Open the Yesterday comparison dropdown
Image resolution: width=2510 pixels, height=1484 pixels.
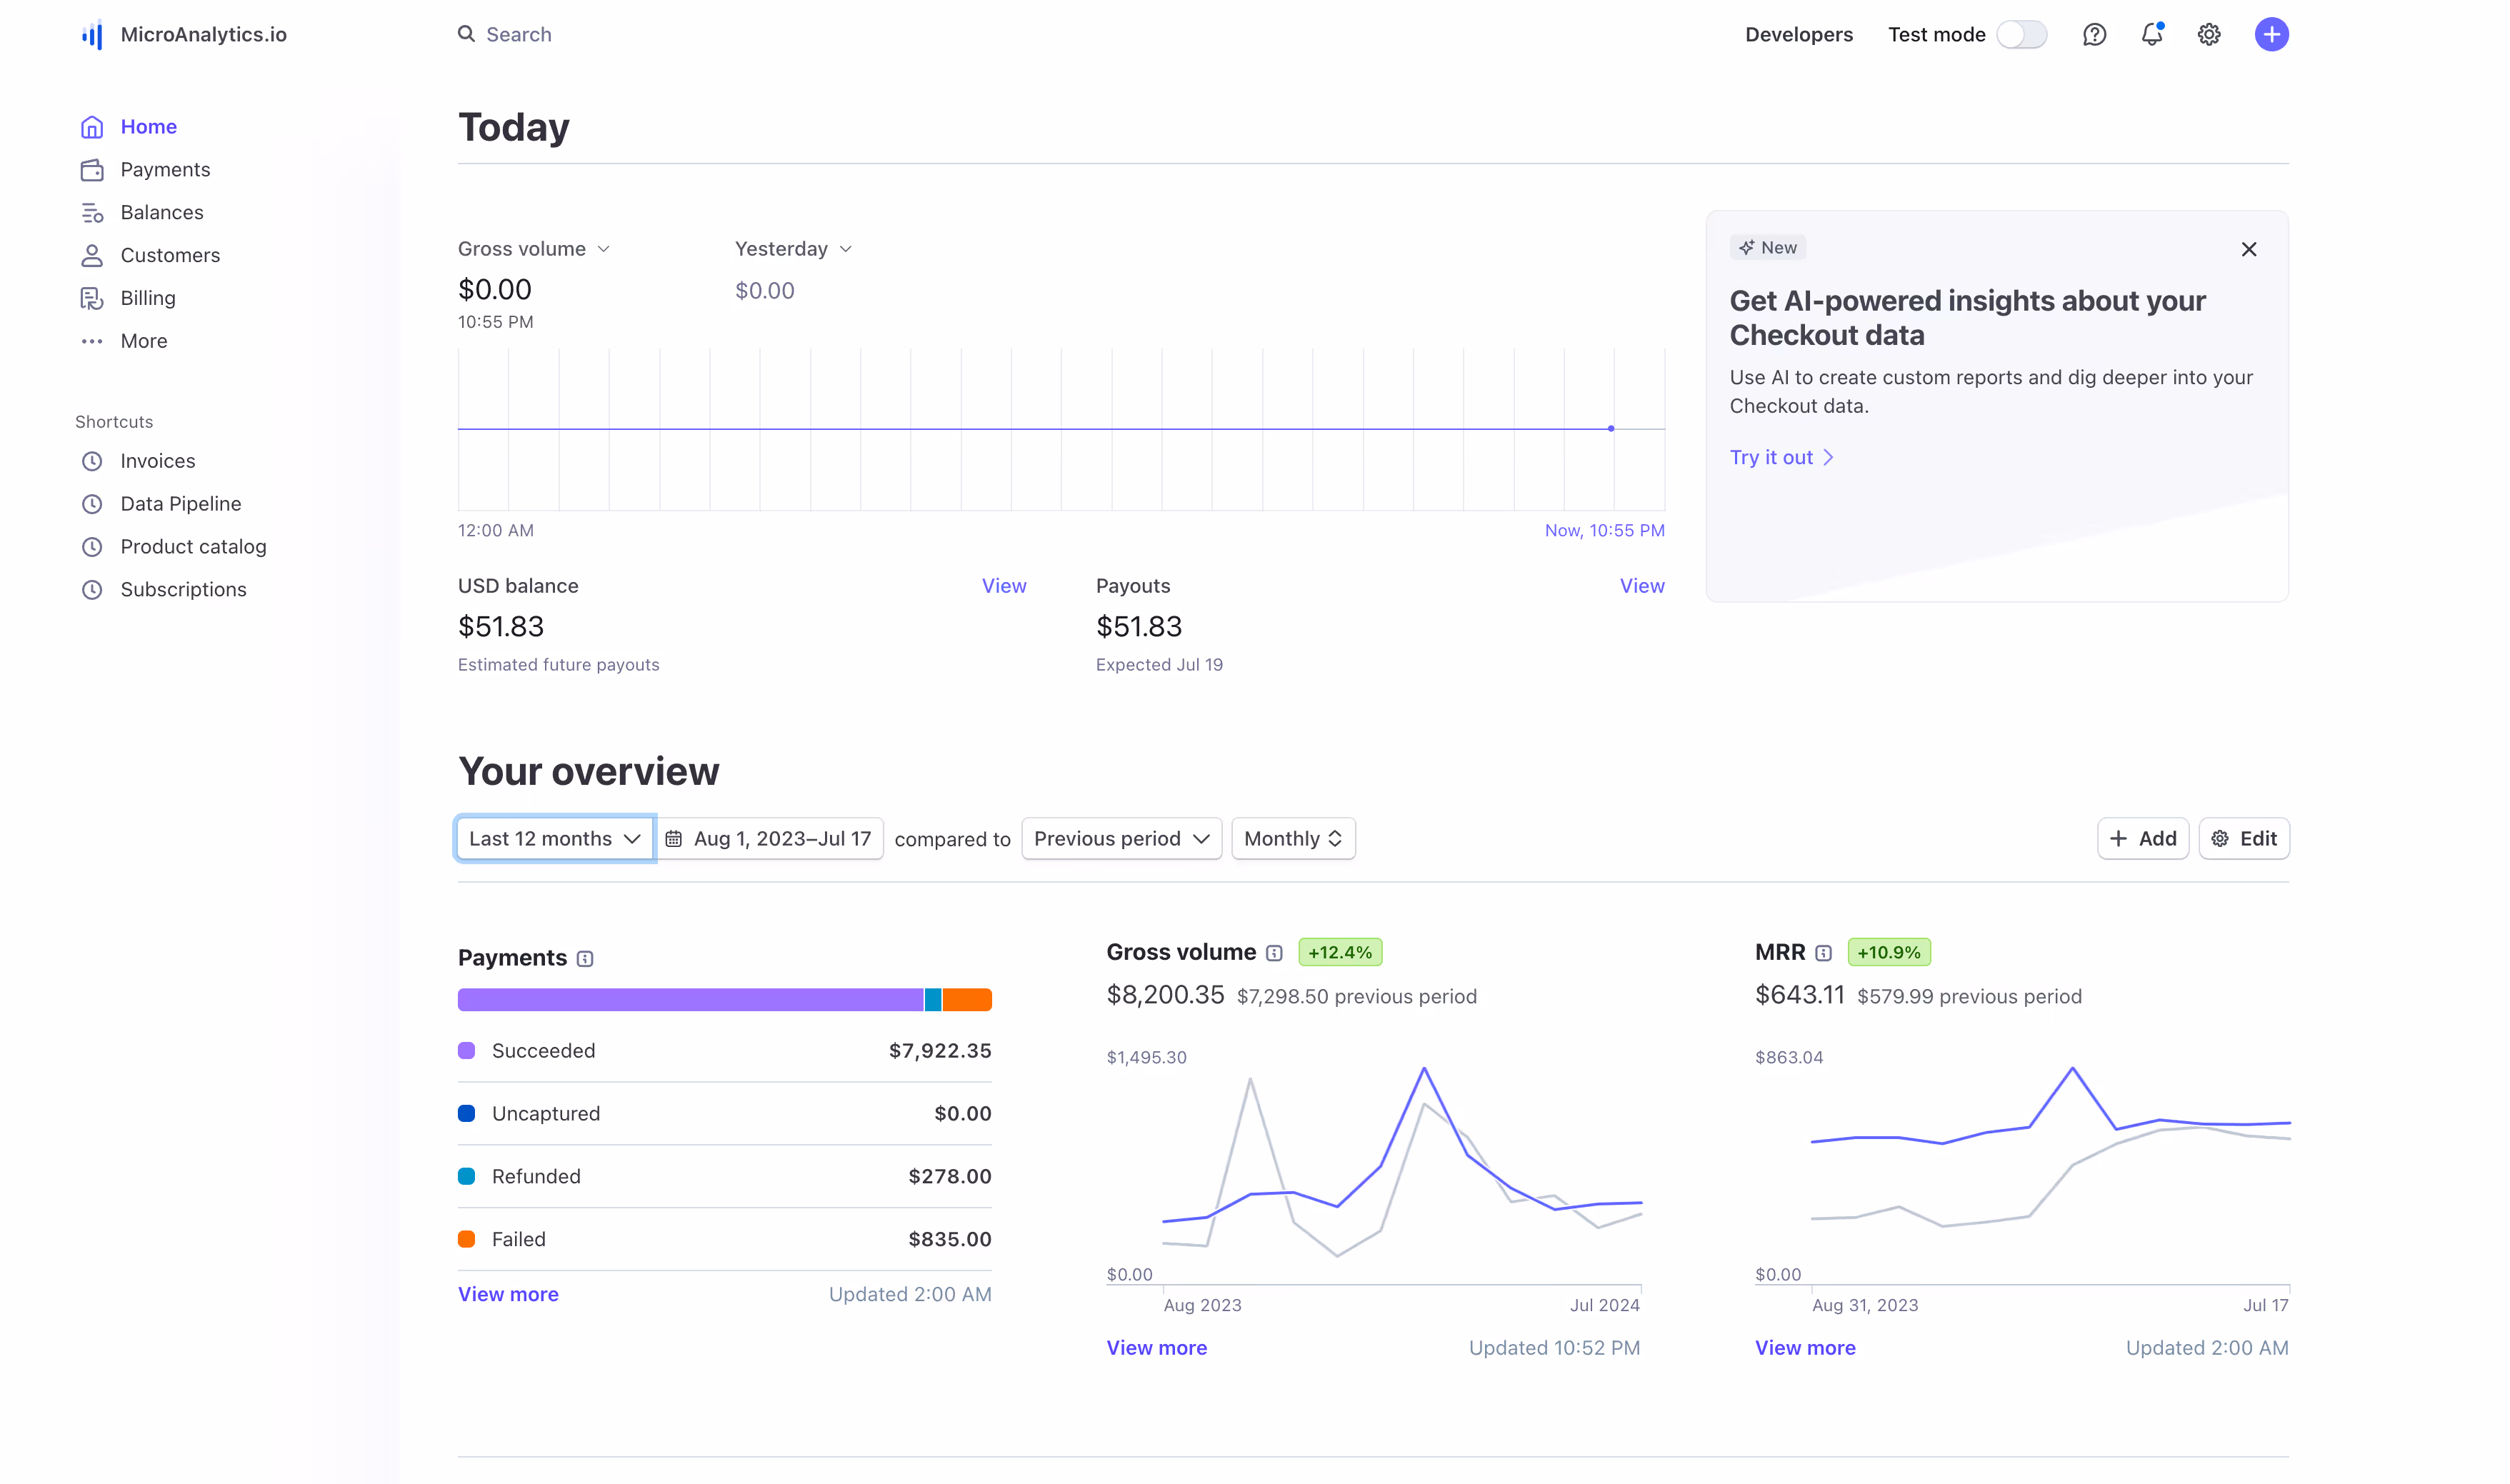point(793,249)
